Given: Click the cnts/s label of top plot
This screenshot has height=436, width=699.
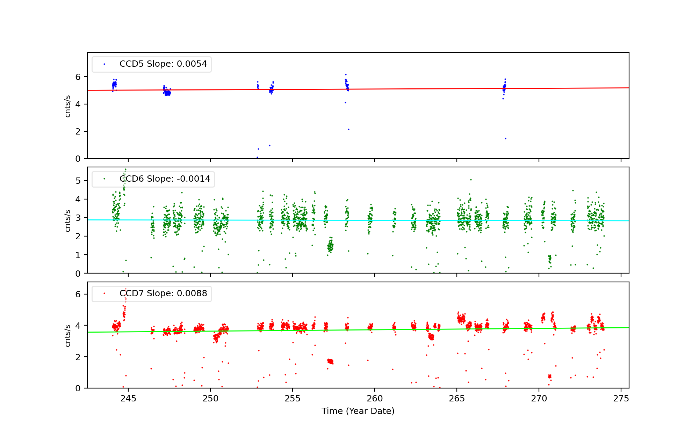Looking at the screenshot, I should [x=68, y=106].
